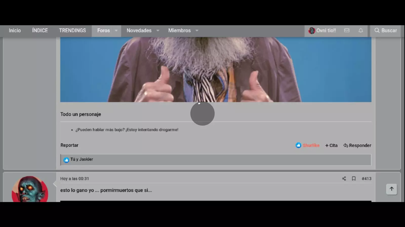Open the Miembros menu
The height and width of the screenshot is (227, 405).
[x=179, y=31]
